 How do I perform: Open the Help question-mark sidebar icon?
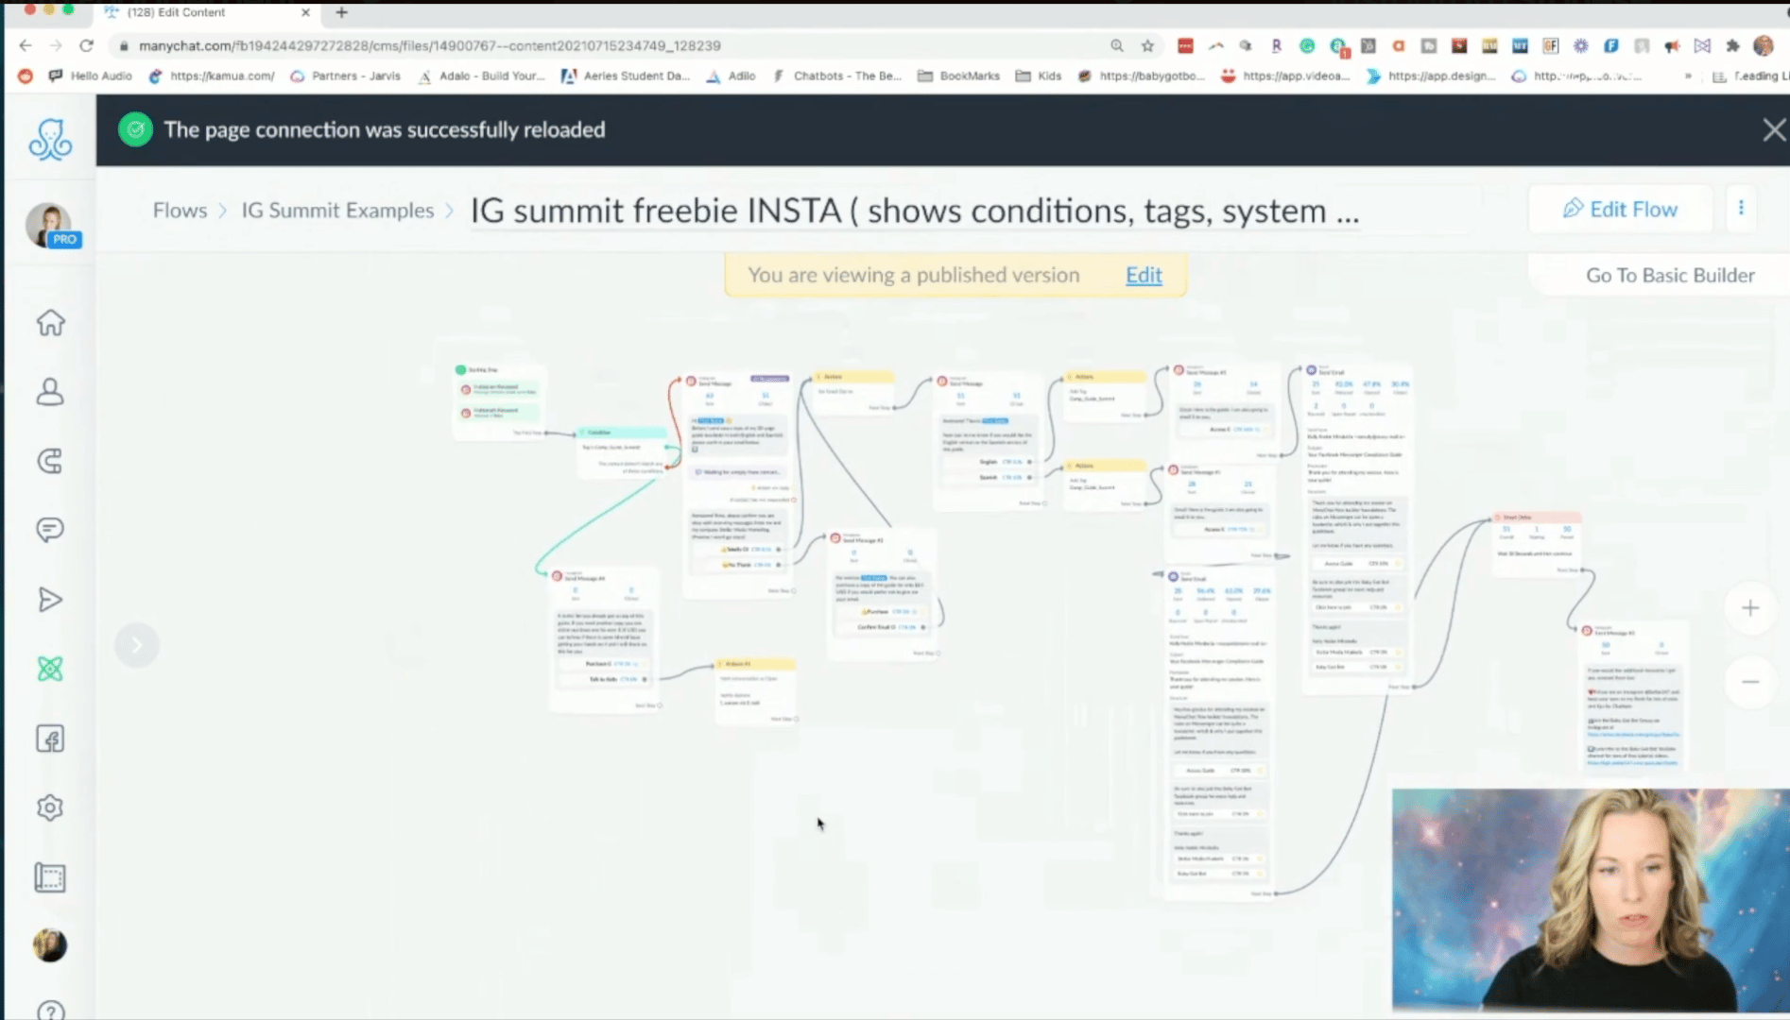click(50, 1011)
